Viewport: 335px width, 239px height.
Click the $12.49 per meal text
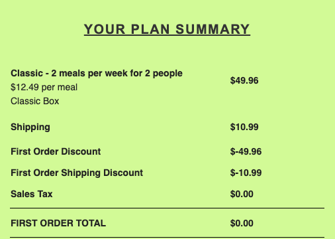click(x=44, y=87)
